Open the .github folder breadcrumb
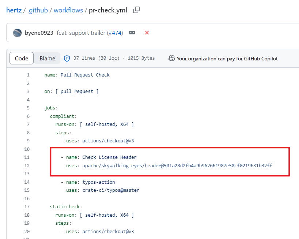299x239 pixels. 38,10
